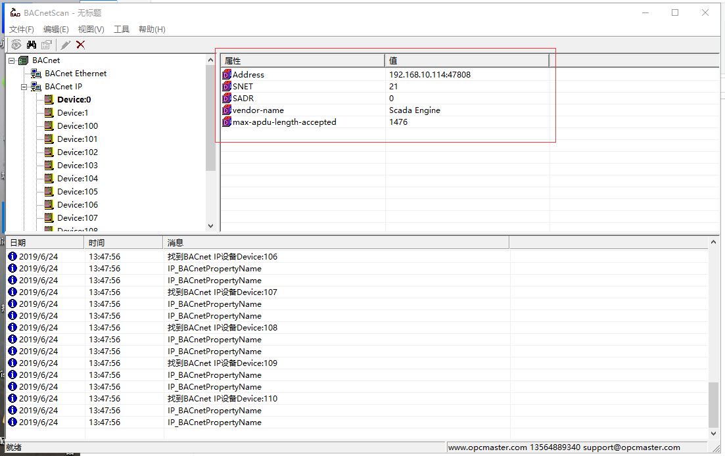
Task: Click device tree scrollbar down arrow
Action: tap(211, 226)
